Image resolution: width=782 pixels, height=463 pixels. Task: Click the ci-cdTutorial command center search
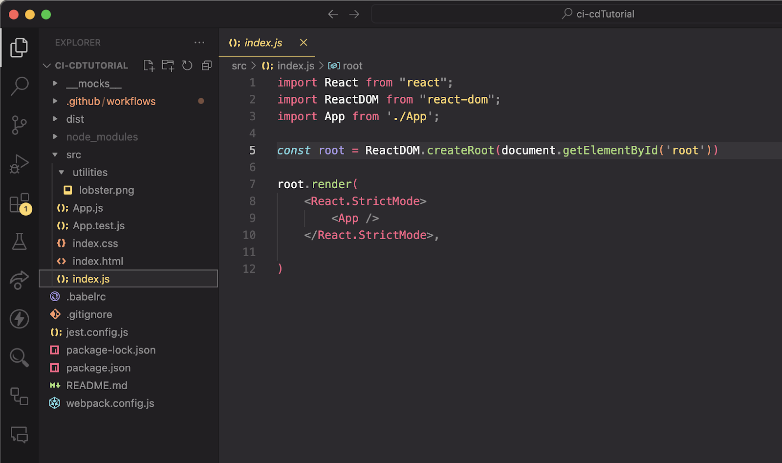point(577,14)
